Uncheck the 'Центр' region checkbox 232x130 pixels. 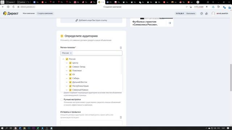(x=70, y=63)
